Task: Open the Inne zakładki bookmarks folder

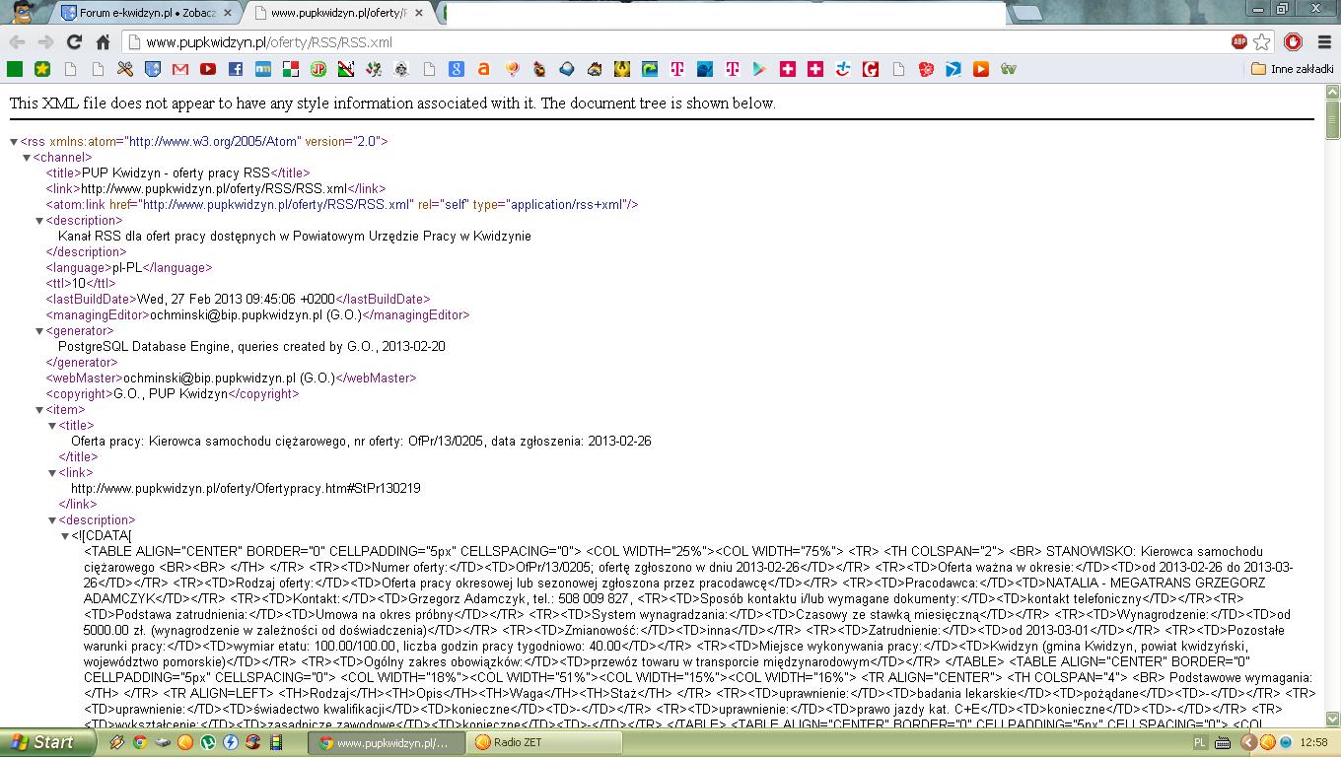Action: [x=1291, y=69]
